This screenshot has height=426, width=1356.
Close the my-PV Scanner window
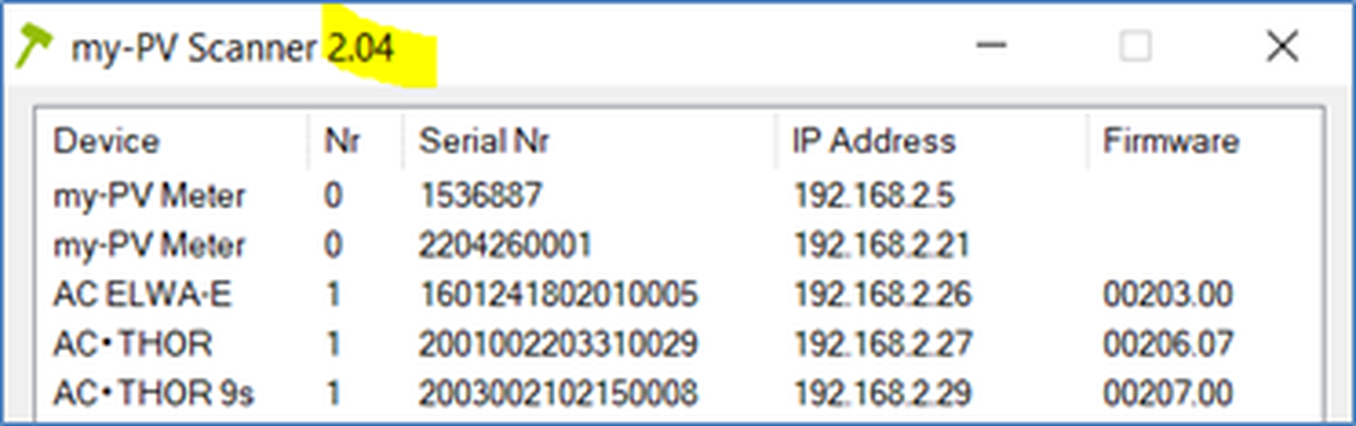1282,46
